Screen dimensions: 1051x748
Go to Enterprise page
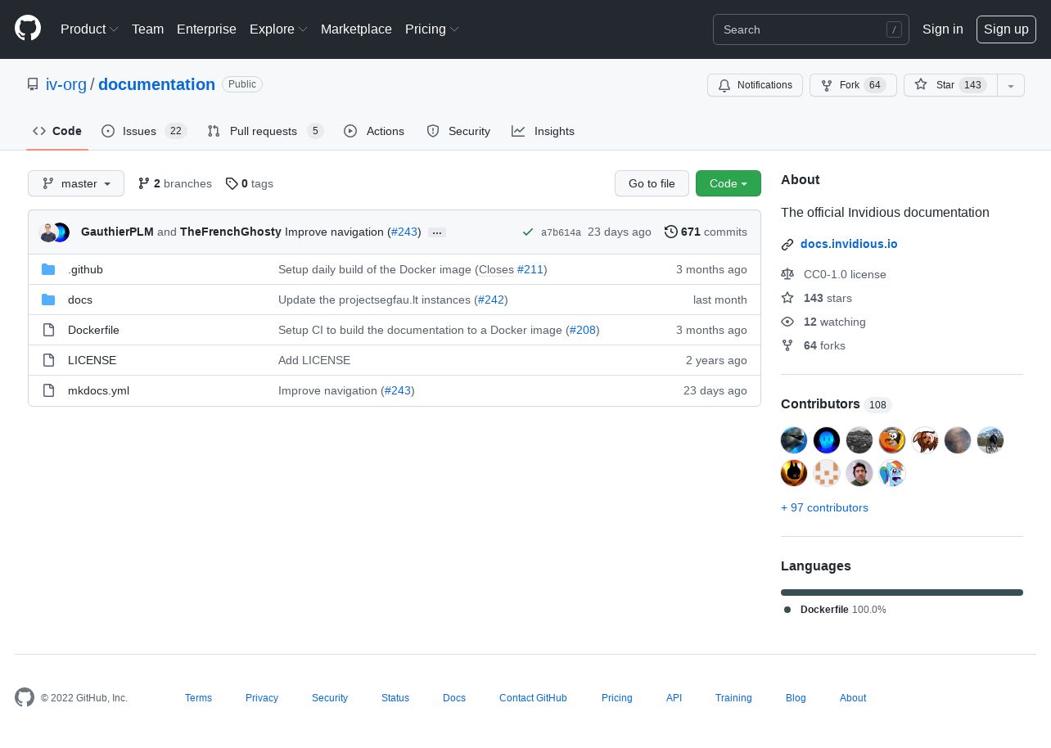pos(206,29)
